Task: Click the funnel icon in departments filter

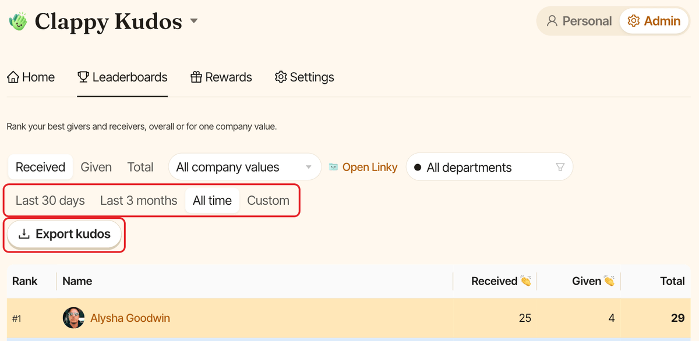Action: pyautogui.click(x=560, y=167)
